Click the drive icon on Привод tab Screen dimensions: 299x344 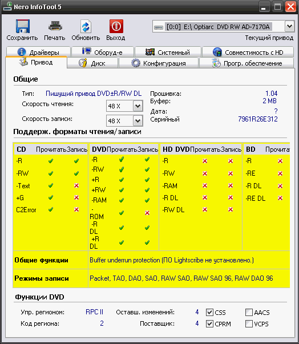tap(23, 62)
